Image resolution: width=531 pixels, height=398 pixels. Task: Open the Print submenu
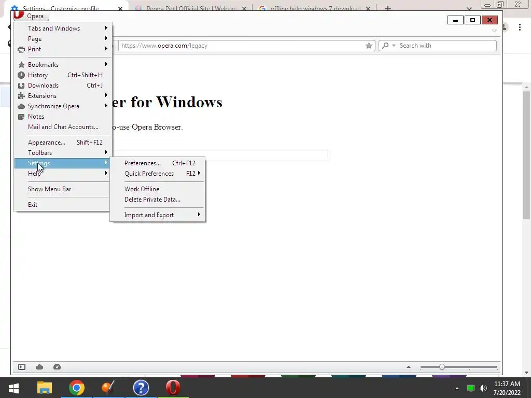tap(63, 49)
